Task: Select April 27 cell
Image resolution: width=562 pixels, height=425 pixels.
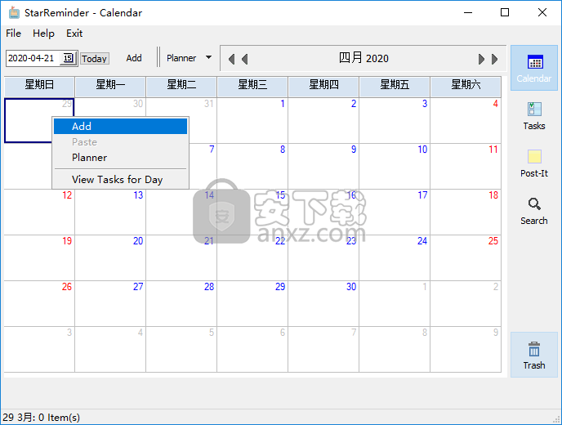Action: [110, 304]
